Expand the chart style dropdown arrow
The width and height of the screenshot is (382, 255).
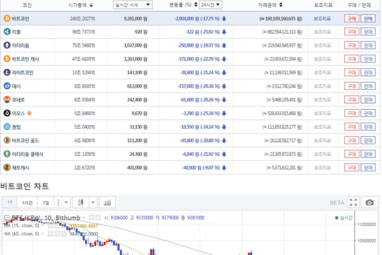point(93,202)
